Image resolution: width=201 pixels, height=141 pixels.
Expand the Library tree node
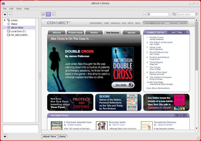(x=5, y=20)
